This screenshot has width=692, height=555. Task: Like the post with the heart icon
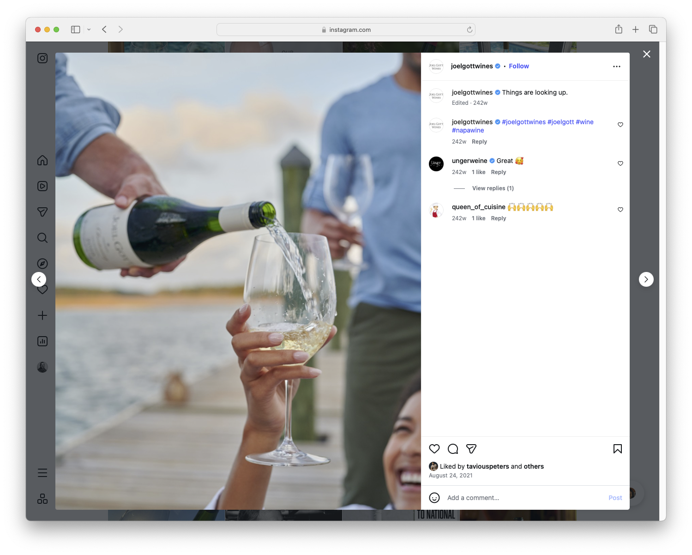pos(434,448)
